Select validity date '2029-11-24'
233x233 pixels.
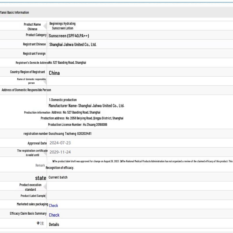pos(60,152)
